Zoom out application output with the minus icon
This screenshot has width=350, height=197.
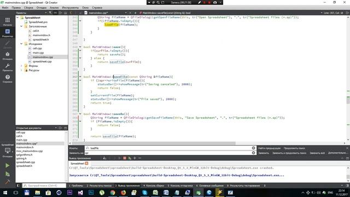140,158
